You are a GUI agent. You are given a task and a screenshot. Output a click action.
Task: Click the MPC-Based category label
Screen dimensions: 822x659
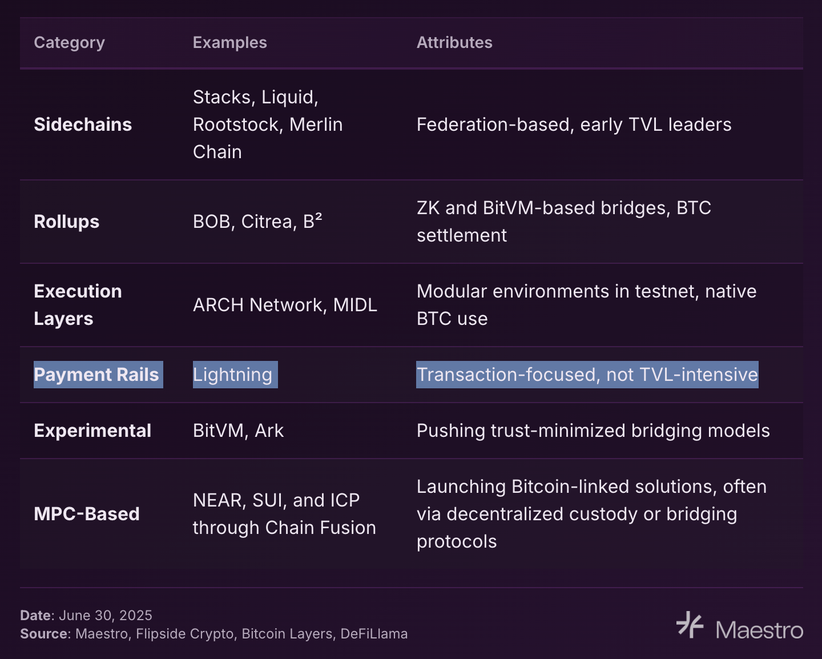point(87,514)
